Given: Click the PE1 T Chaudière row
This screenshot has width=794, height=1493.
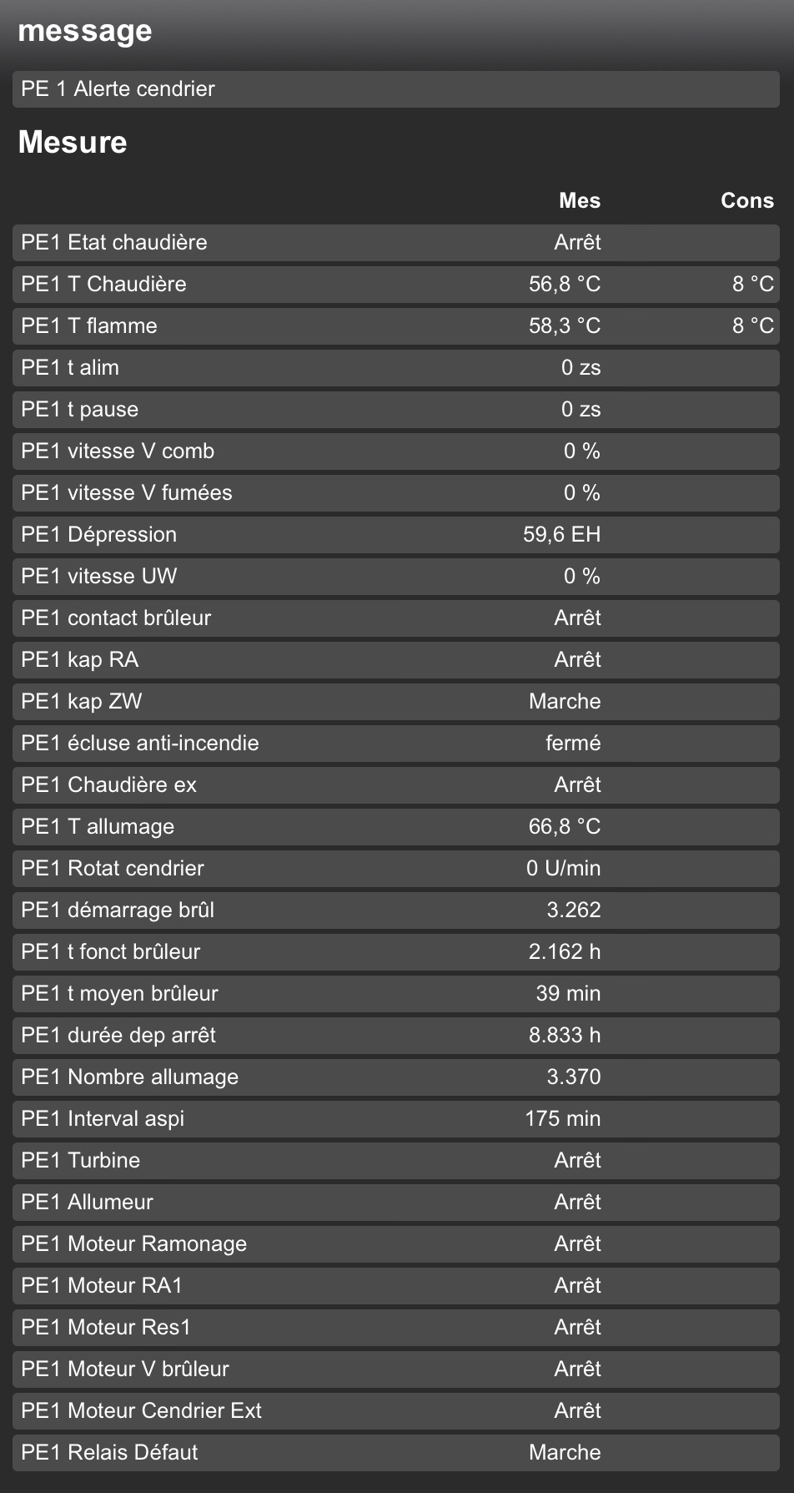Looking at the screenshot, I should [x=395, y=284].
